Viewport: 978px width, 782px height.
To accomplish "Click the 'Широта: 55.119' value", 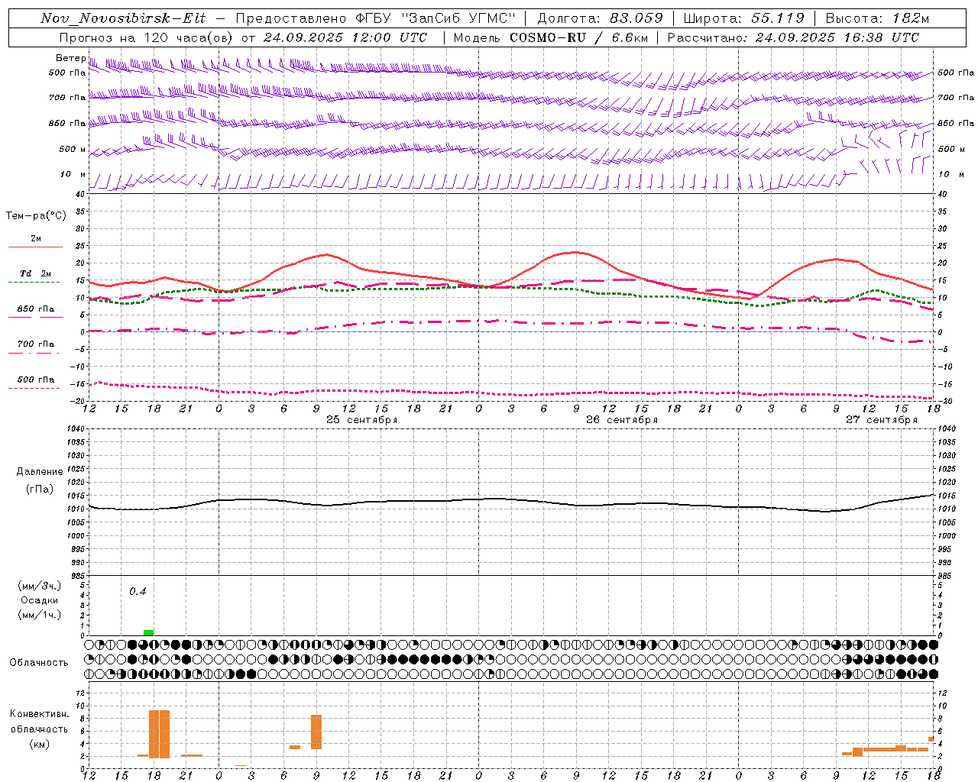I will (x=744, y=18).
